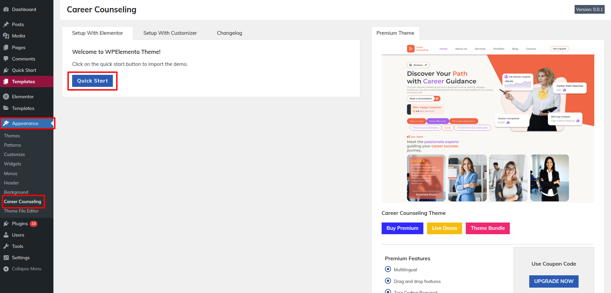Click the Elementor Templates folder icon
The width and height of the screenshot is (611, 293).
[x=6, y=108]
